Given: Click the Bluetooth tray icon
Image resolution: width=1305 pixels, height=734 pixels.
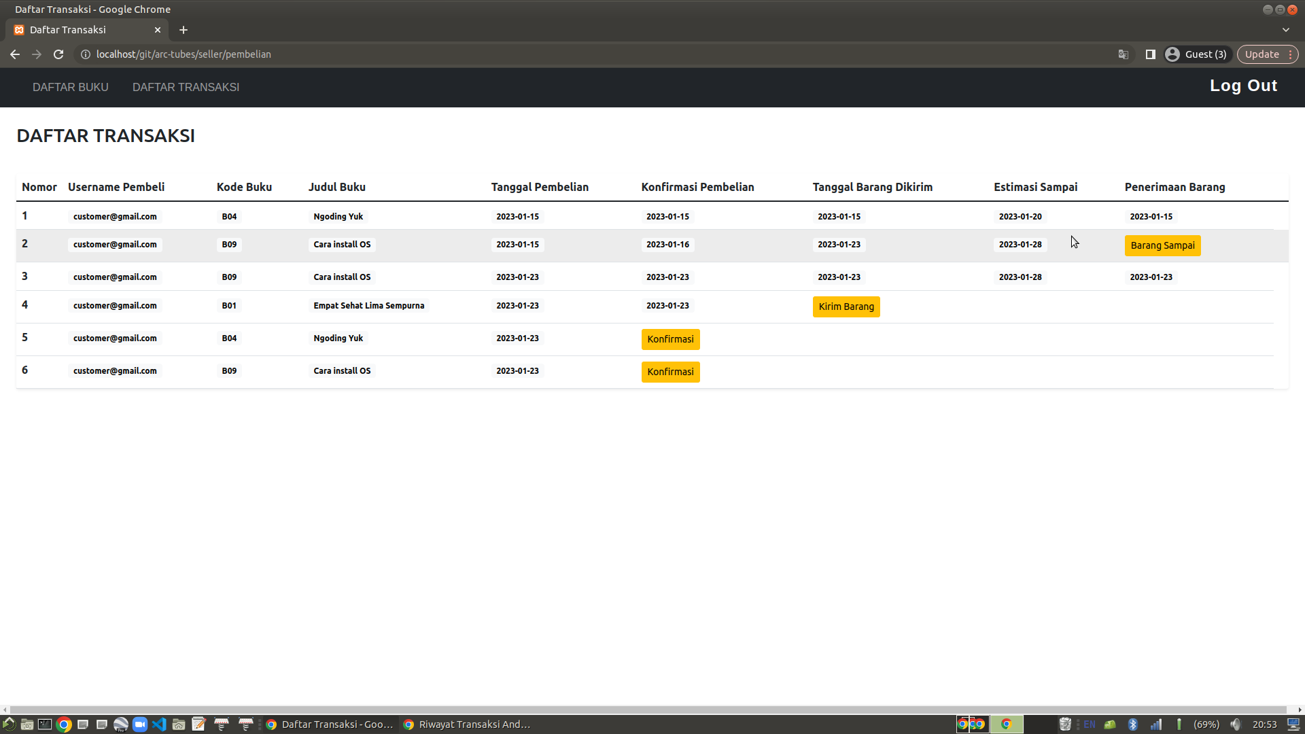Looking at the screenshot, I should (1132, 724).
